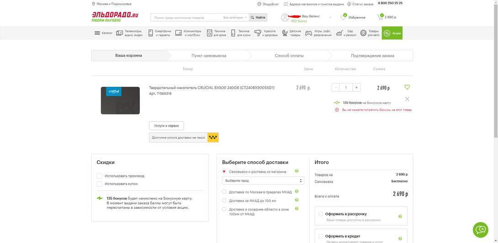Click the shopping cart icon in header
This screenshot has width=498, height=243.
click(x=380, y=17)
